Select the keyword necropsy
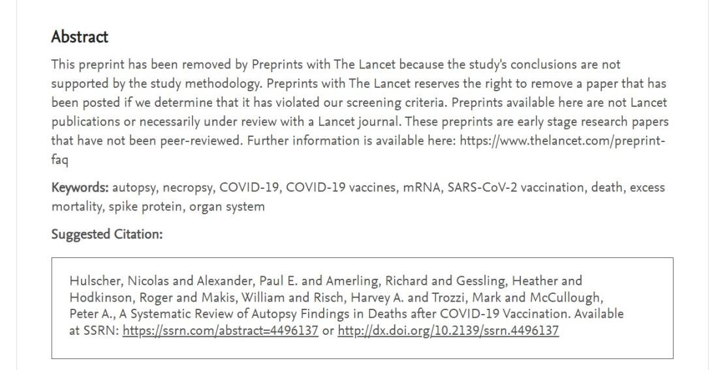 click(x=187, y=188)
